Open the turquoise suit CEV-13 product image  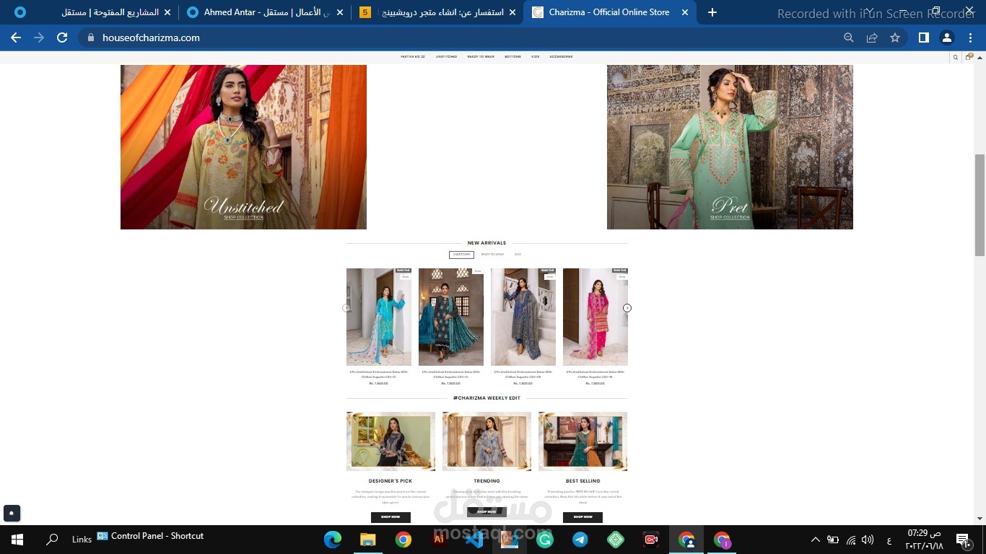pyautogui.click(x=379, y=317)
